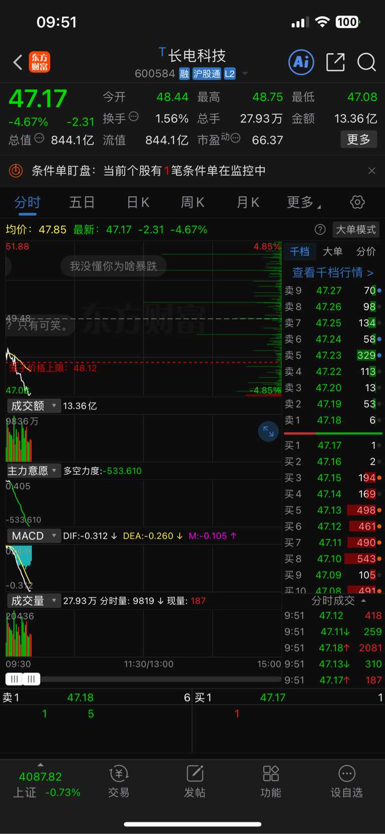Open the Ai assistant icon
The image size is (385, 834).
301,62
